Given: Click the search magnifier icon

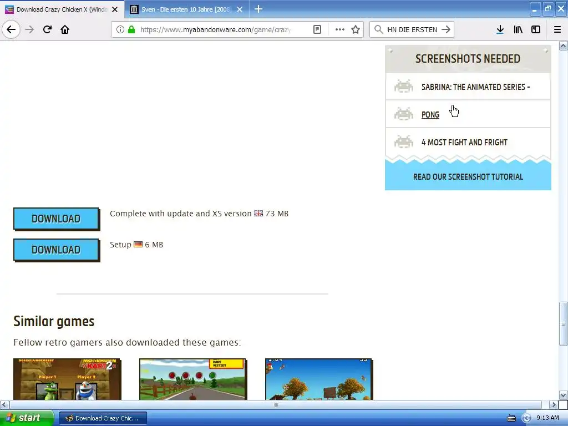Looking at the screenshot, I should click(x=378, y=29).
